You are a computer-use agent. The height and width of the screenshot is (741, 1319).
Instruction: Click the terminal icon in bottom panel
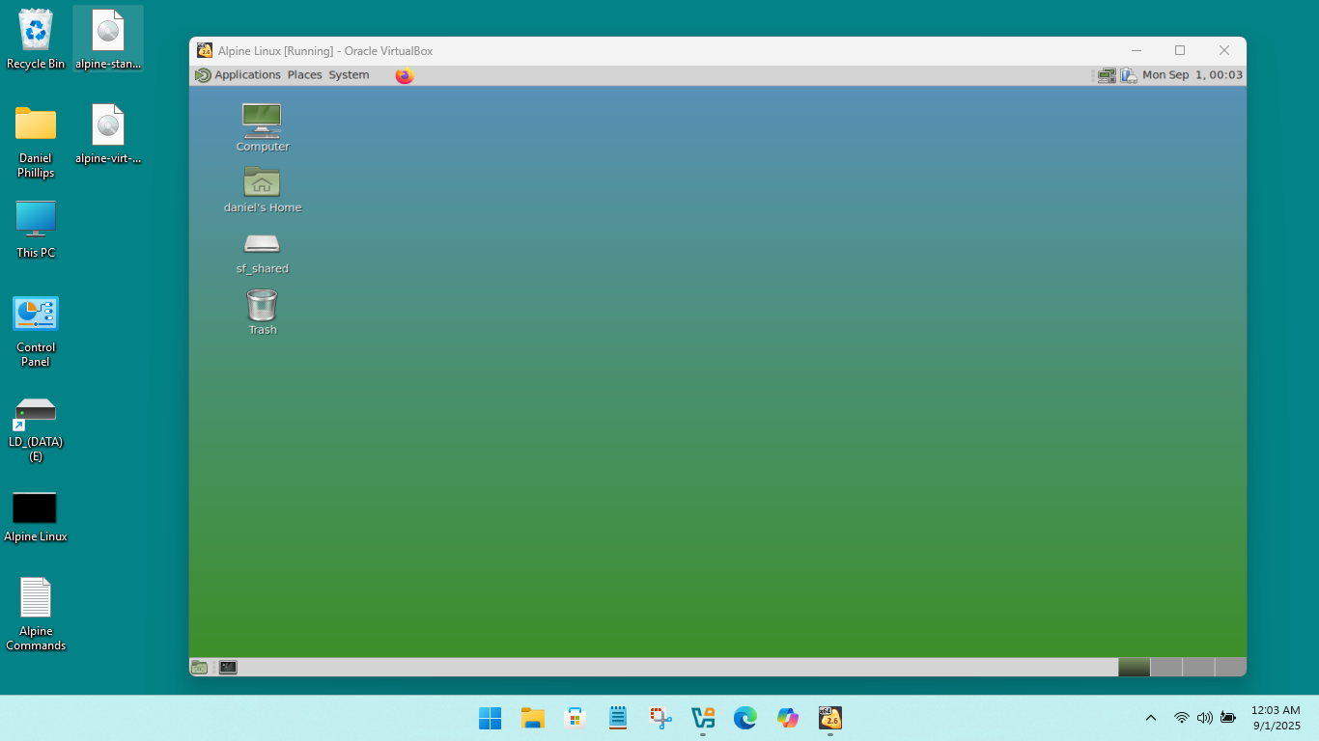tap(228, 667)
